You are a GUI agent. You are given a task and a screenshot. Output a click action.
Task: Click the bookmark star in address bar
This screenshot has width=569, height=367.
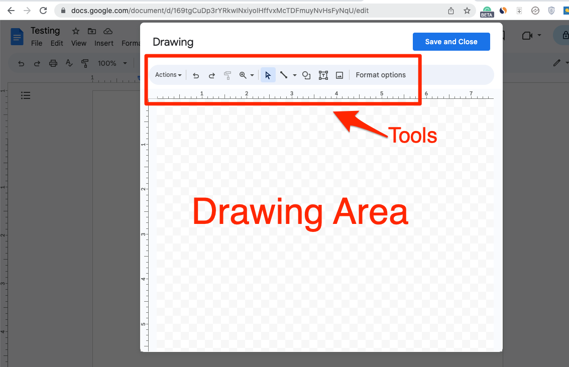tap(468, 10)
